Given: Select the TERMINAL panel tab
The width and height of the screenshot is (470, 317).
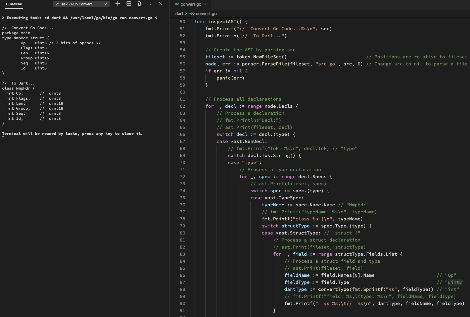Looking at the screenshot, I should 14,4.
